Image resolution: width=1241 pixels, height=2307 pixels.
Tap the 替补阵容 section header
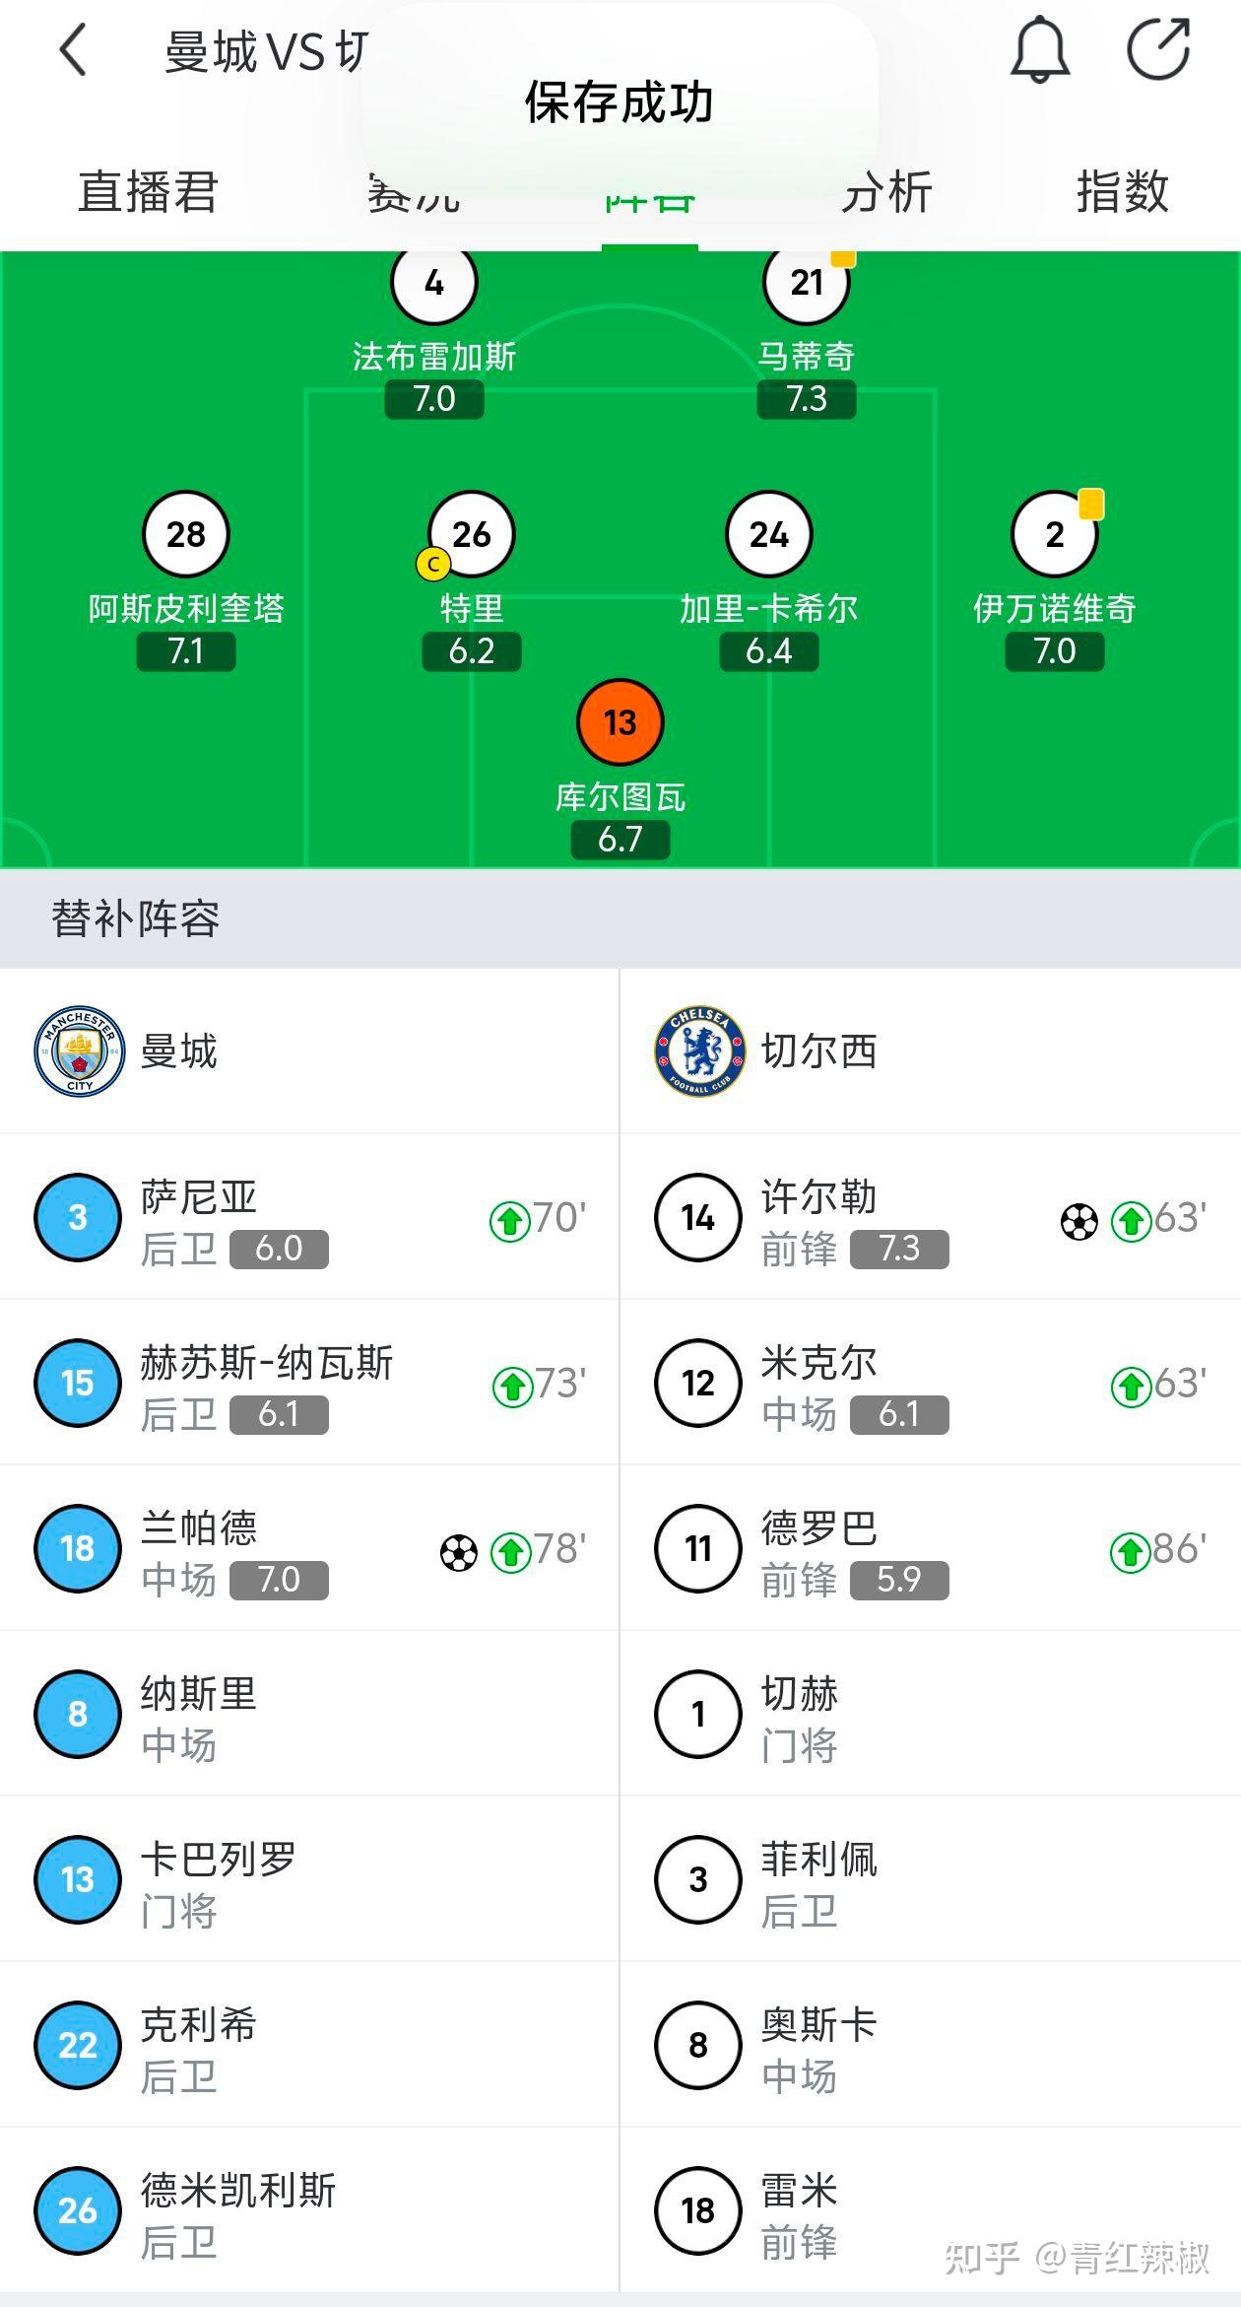coord(136,918)
